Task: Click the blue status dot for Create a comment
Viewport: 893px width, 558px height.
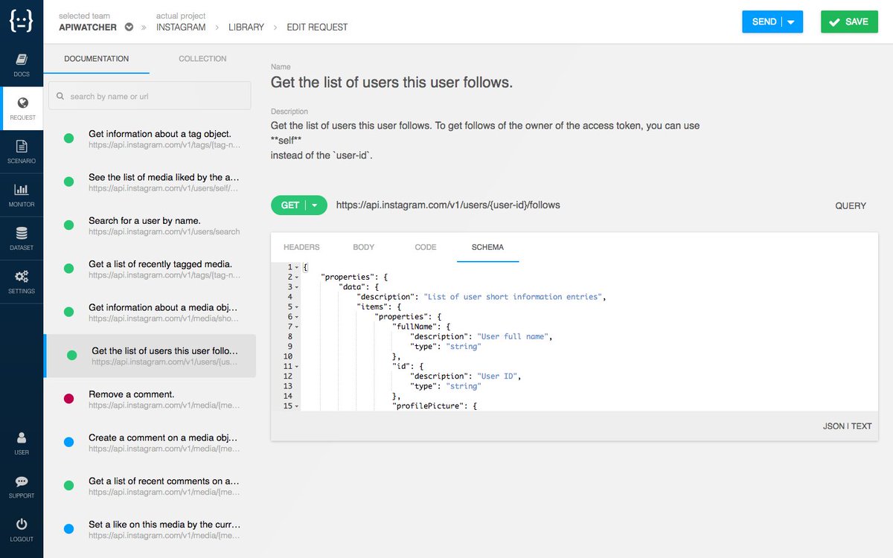Action: [68, 443]
